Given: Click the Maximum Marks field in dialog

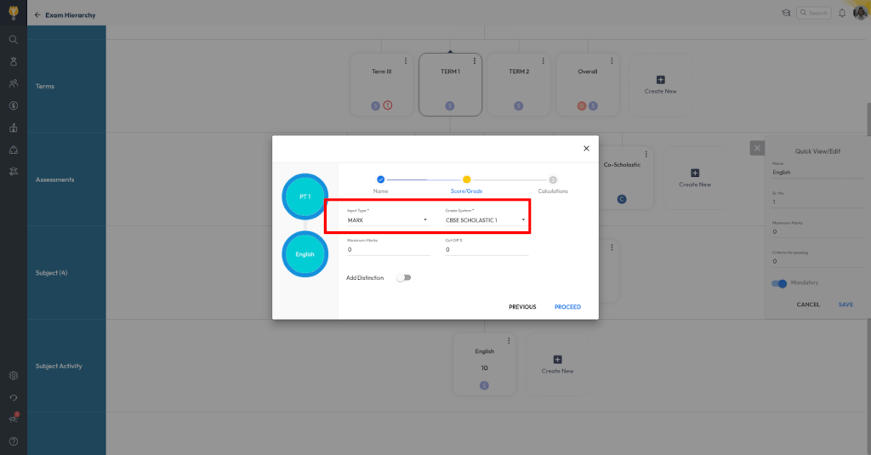Looking at the screenshot, I should [388, 250].
